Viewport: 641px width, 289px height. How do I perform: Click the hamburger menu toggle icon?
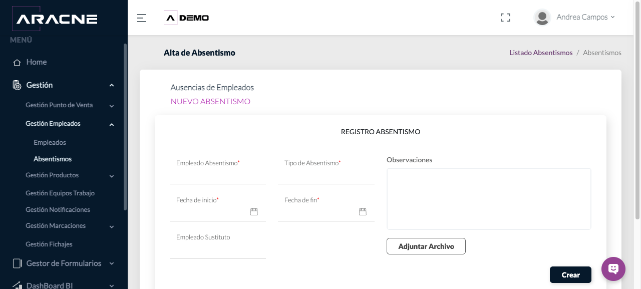[142, 18]
